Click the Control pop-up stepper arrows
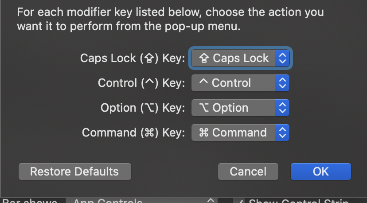 click(x=282, y=83)
